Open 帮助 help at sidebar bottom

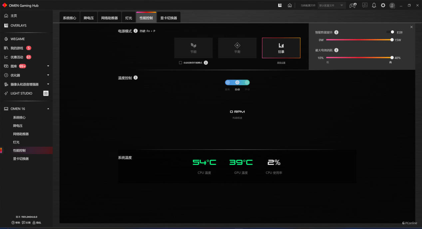(x=16, y=223)
